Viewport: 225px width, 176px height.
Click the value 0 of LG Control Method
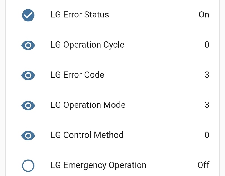click(x=207, y=135)
